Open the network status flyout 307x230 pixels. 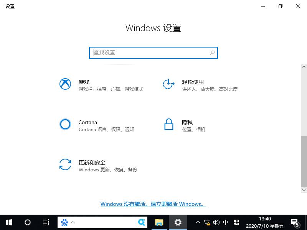(x=207, y=222)
